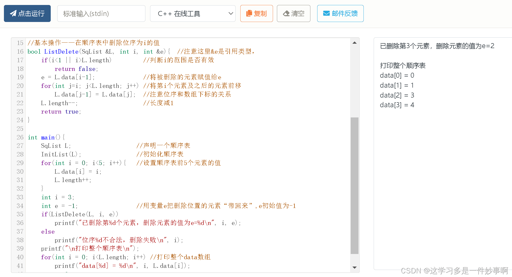The width and height of the screenshot is (512, 277).
Task: Click the ListDelete function name on line 16
Action: (61, 52)
